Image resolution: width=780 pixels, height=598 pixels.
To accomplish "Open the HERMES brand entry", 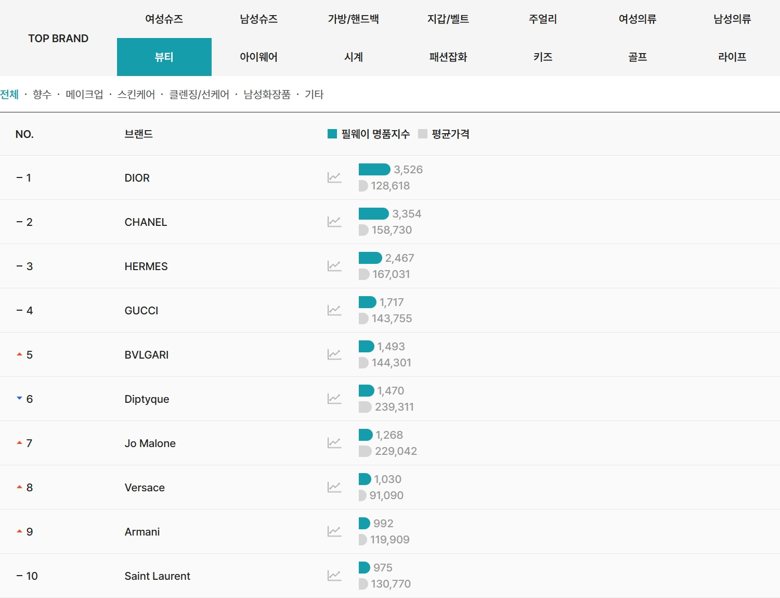I will click(x=146, y=266).
